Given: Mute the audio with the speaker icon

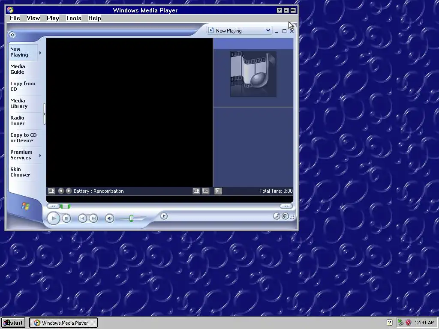Looking at the screenshot, I should tap(109, 218).
